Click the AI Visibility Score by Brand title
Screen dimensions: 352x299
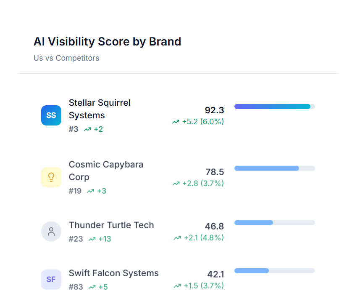click(107, 42)
